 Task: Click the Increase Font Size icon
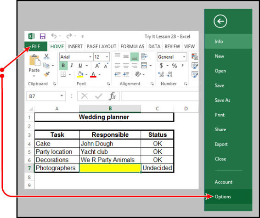point(97,66)
